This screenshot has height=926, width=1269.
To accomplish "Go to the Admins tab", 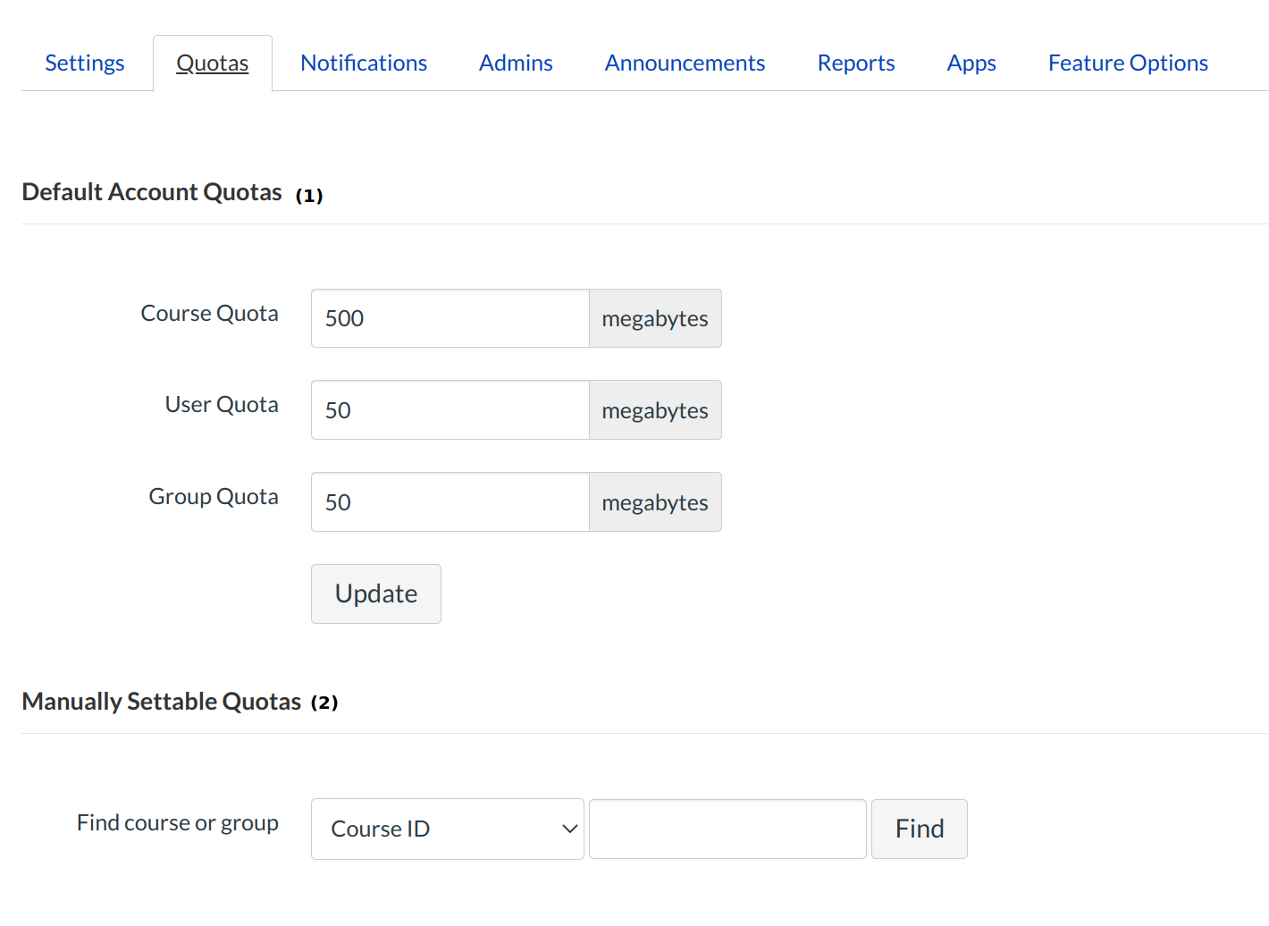I will (x=516, y=63).
